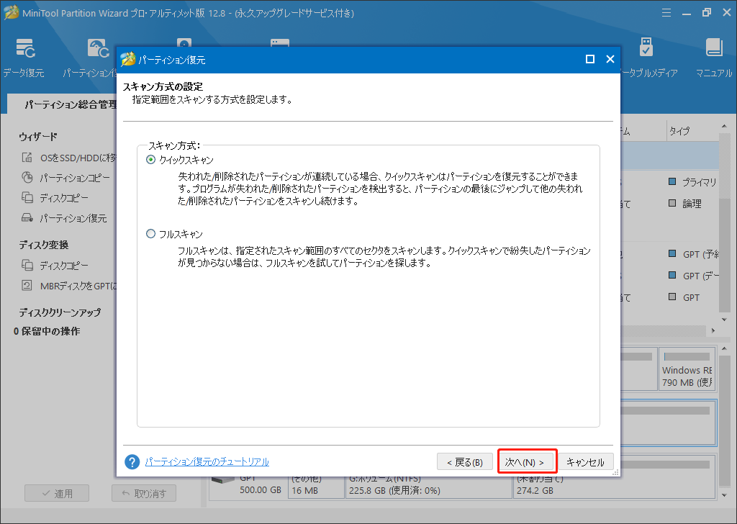Click the 500.00 GB GPT disk label

(261, 489)
